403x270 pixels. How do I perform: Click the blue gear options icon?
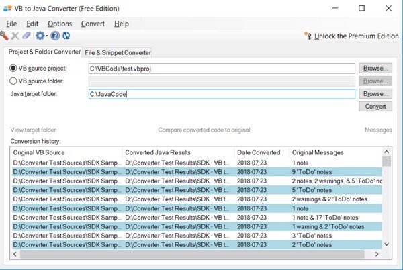coord(40,36)
